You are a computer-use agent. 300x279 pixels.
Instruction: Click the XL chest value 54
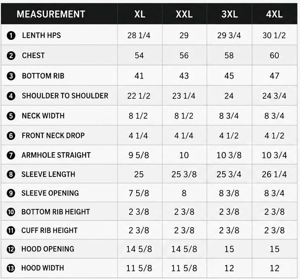139,56
